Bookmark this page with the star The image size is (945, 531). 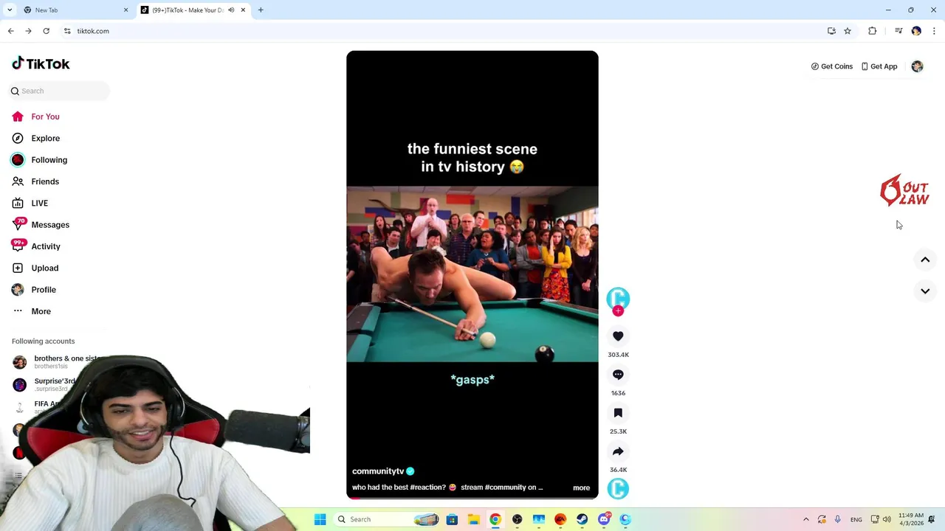(x=848, y=31)
